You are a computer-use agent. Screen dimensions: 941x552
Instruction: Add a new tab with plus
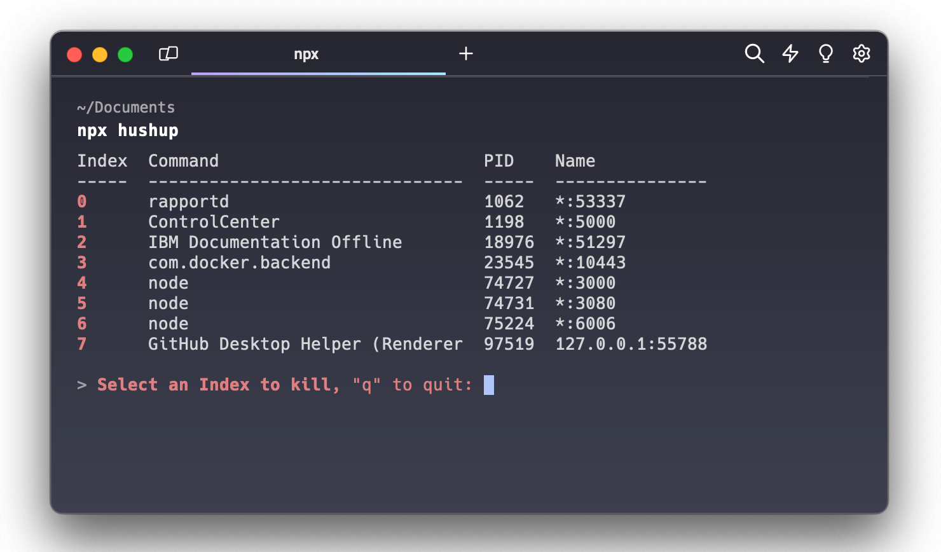pyautogui.click(x=466, y=53)
